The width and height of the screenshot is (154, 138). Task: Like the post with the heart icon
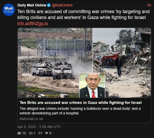[x=46, y=133]
